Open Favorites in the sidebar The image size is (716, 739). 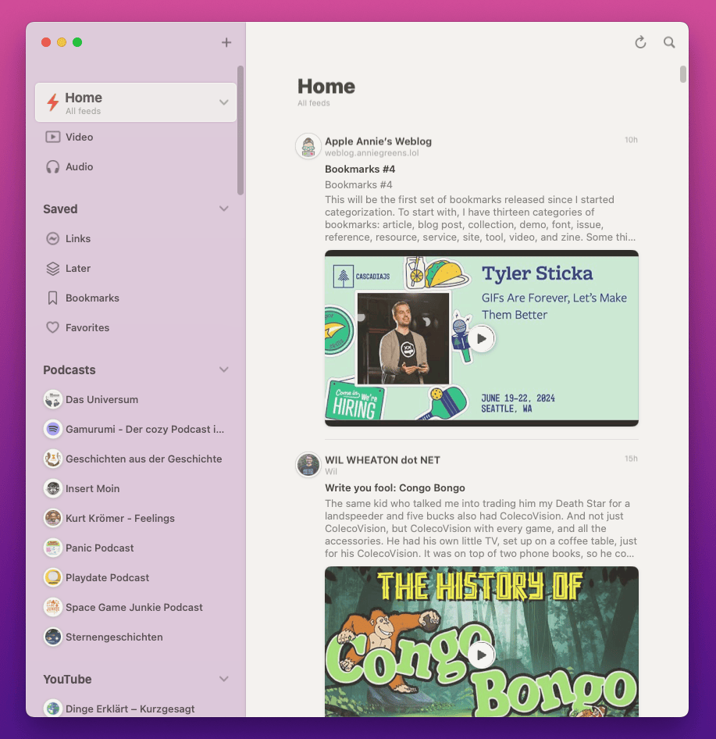(x=136, y=327)
